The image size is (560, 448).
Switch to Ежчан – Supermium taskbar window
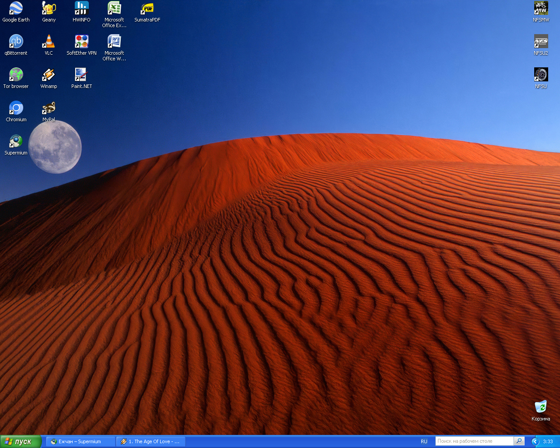tap(81, 441)
